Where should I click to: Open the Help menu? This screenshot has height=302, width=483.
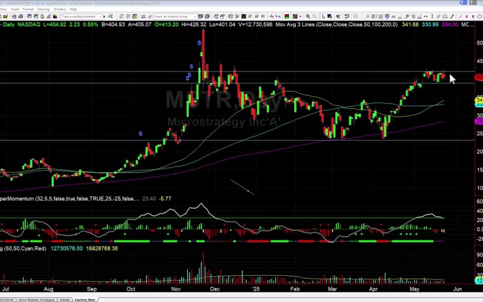coord(73,9)
